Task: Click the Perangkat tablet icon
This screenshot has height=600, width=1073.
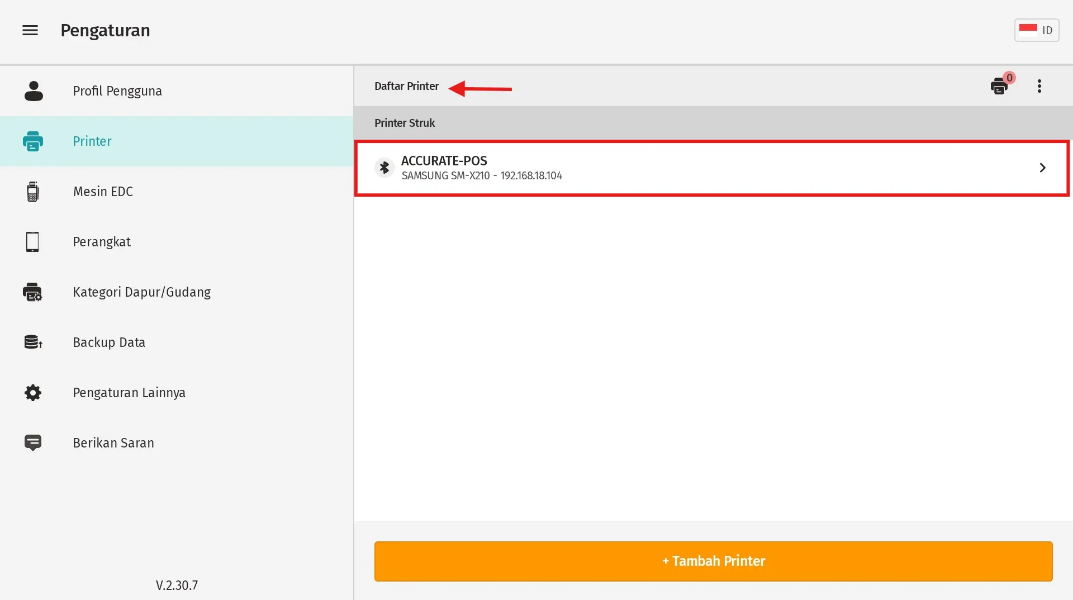Action: 33,242
